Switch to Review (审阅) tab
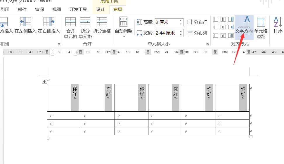The height and width of the screenshot is (164, 284). pos(39,9)
